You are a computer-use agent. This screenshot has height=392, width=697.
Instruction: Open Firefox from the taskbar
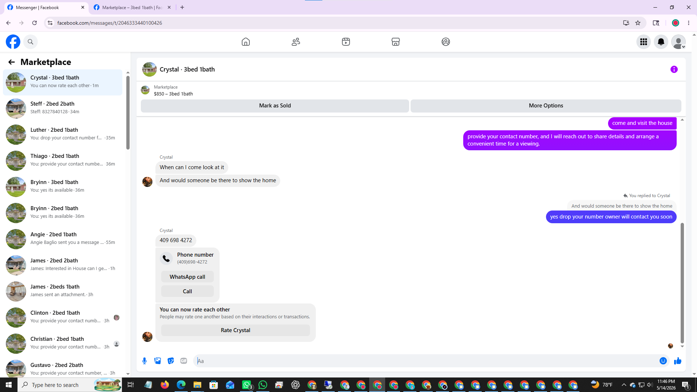[165, 385]
